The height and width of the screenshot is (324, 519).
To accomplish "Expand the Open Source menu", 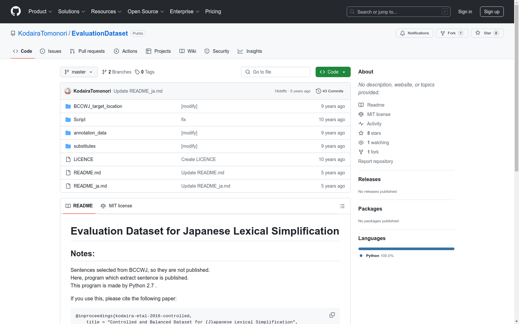I will [x=146, y=11].
